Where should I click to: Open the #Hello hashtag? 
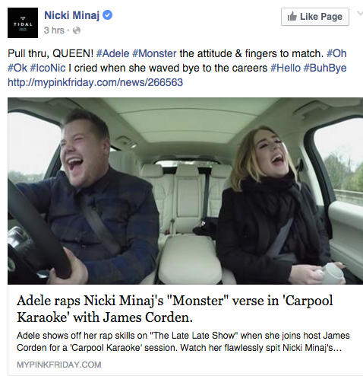pos(286,68)
